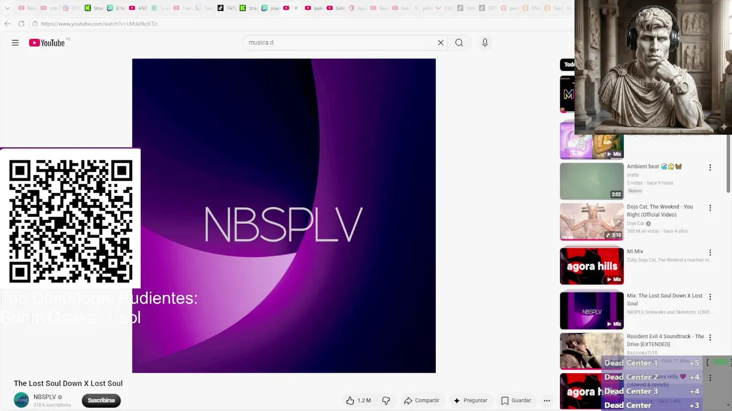
Task: Click the 'Nuevo' badge under Ambient beat
Action: point(635,191)
